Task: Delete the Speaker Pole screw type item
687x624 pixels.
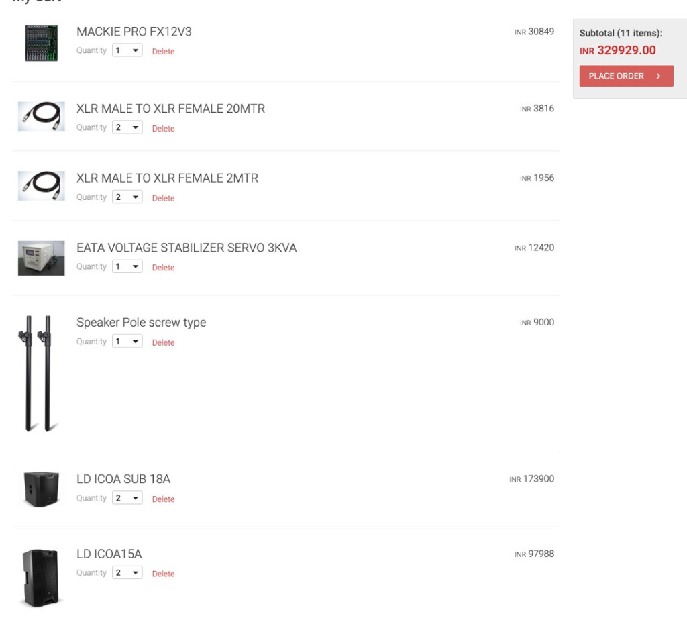Action: coord(163,343)
